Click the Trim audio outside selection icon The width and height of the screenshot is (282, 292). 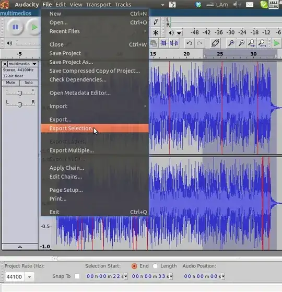click(164, 43)
